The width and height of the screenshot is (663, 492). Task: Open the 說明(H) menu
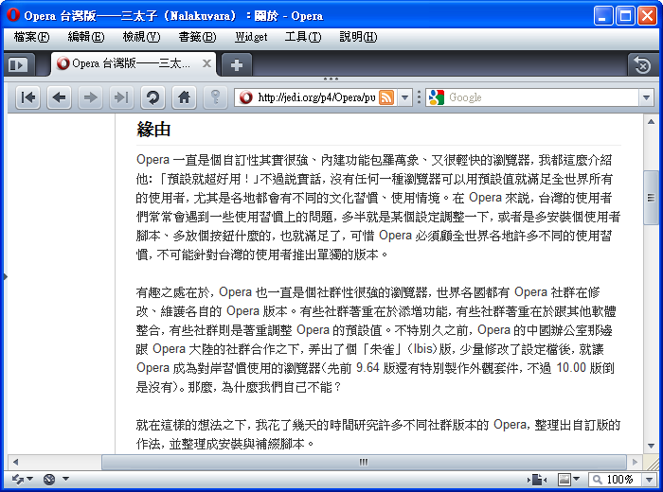point(358,37)
